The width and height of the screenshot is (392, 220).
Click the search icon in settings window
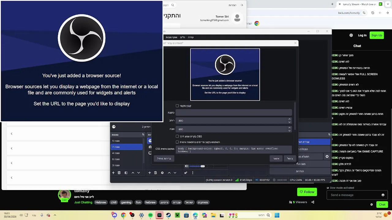tap(173, 5)
